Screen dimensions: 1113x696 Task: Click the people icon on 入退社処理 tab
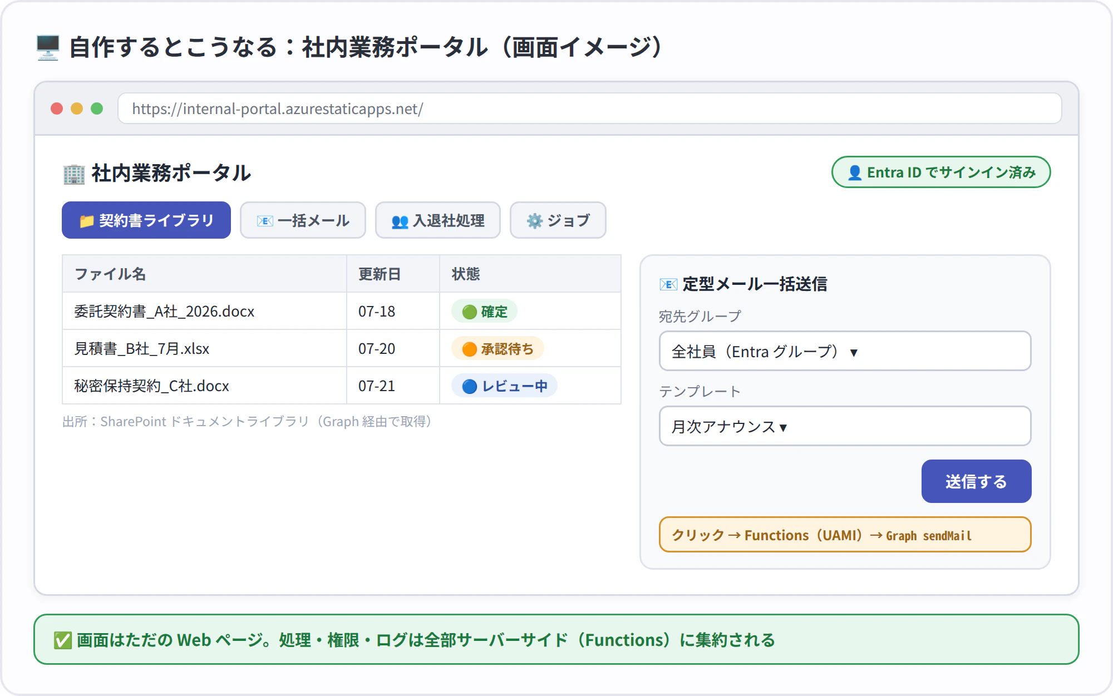[400, 221]
